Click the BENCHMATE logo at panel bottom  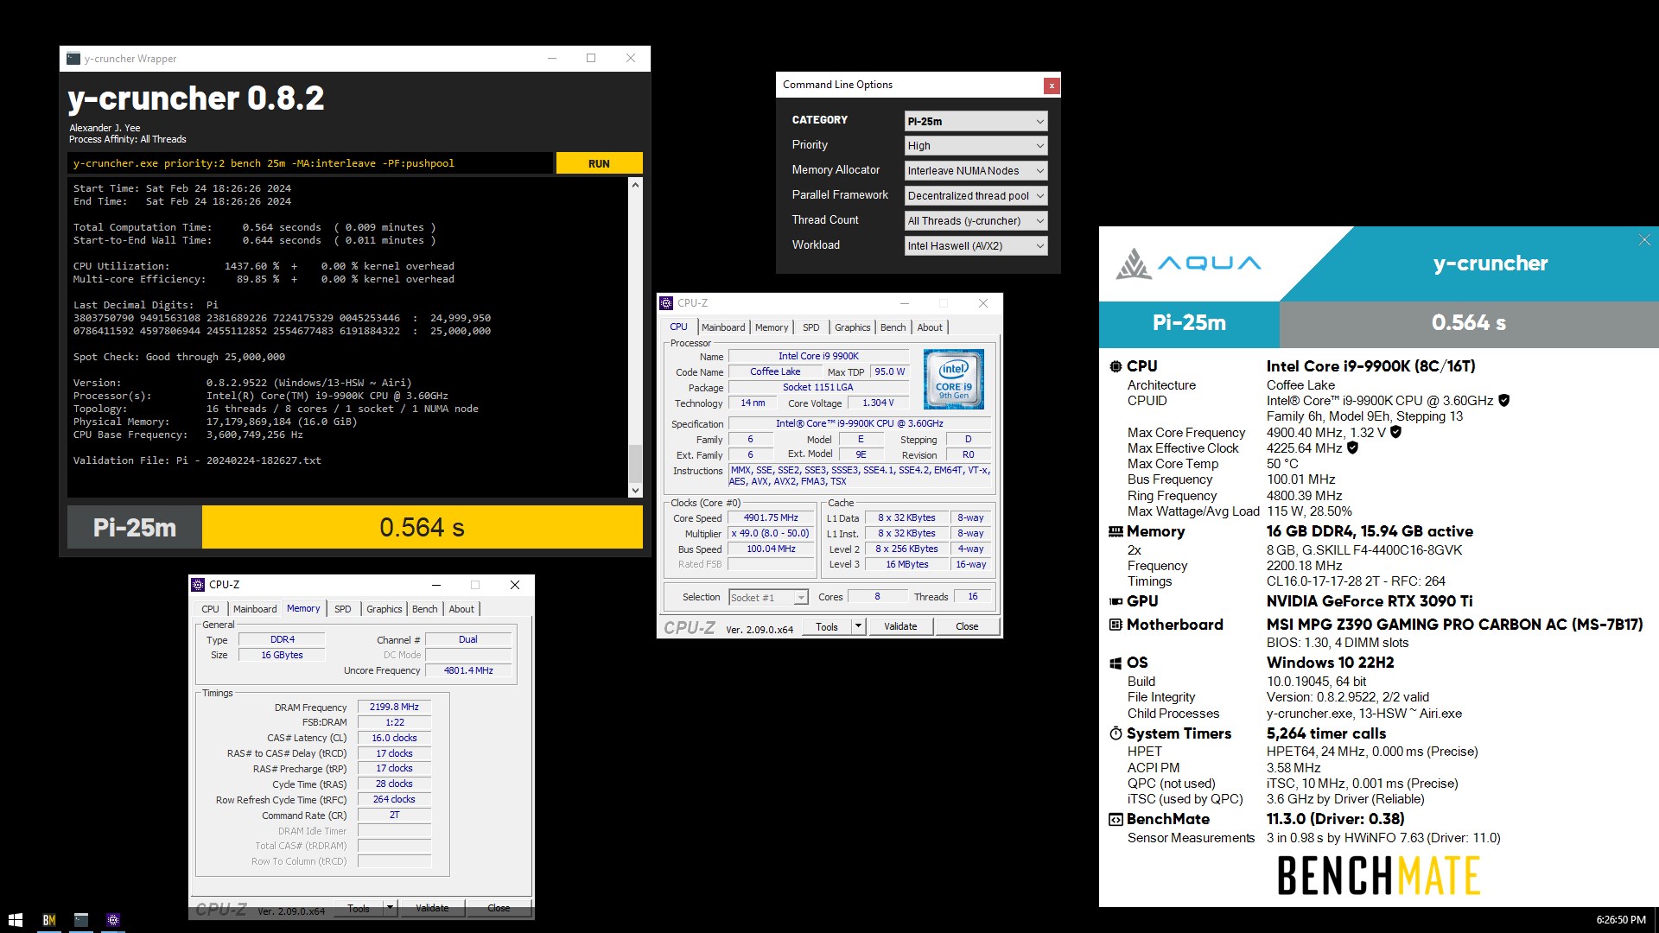[x=1379, y=875]
